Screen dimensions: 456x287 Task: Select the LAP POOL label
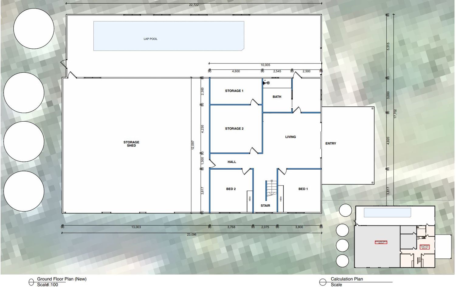[x=150, y=39]
